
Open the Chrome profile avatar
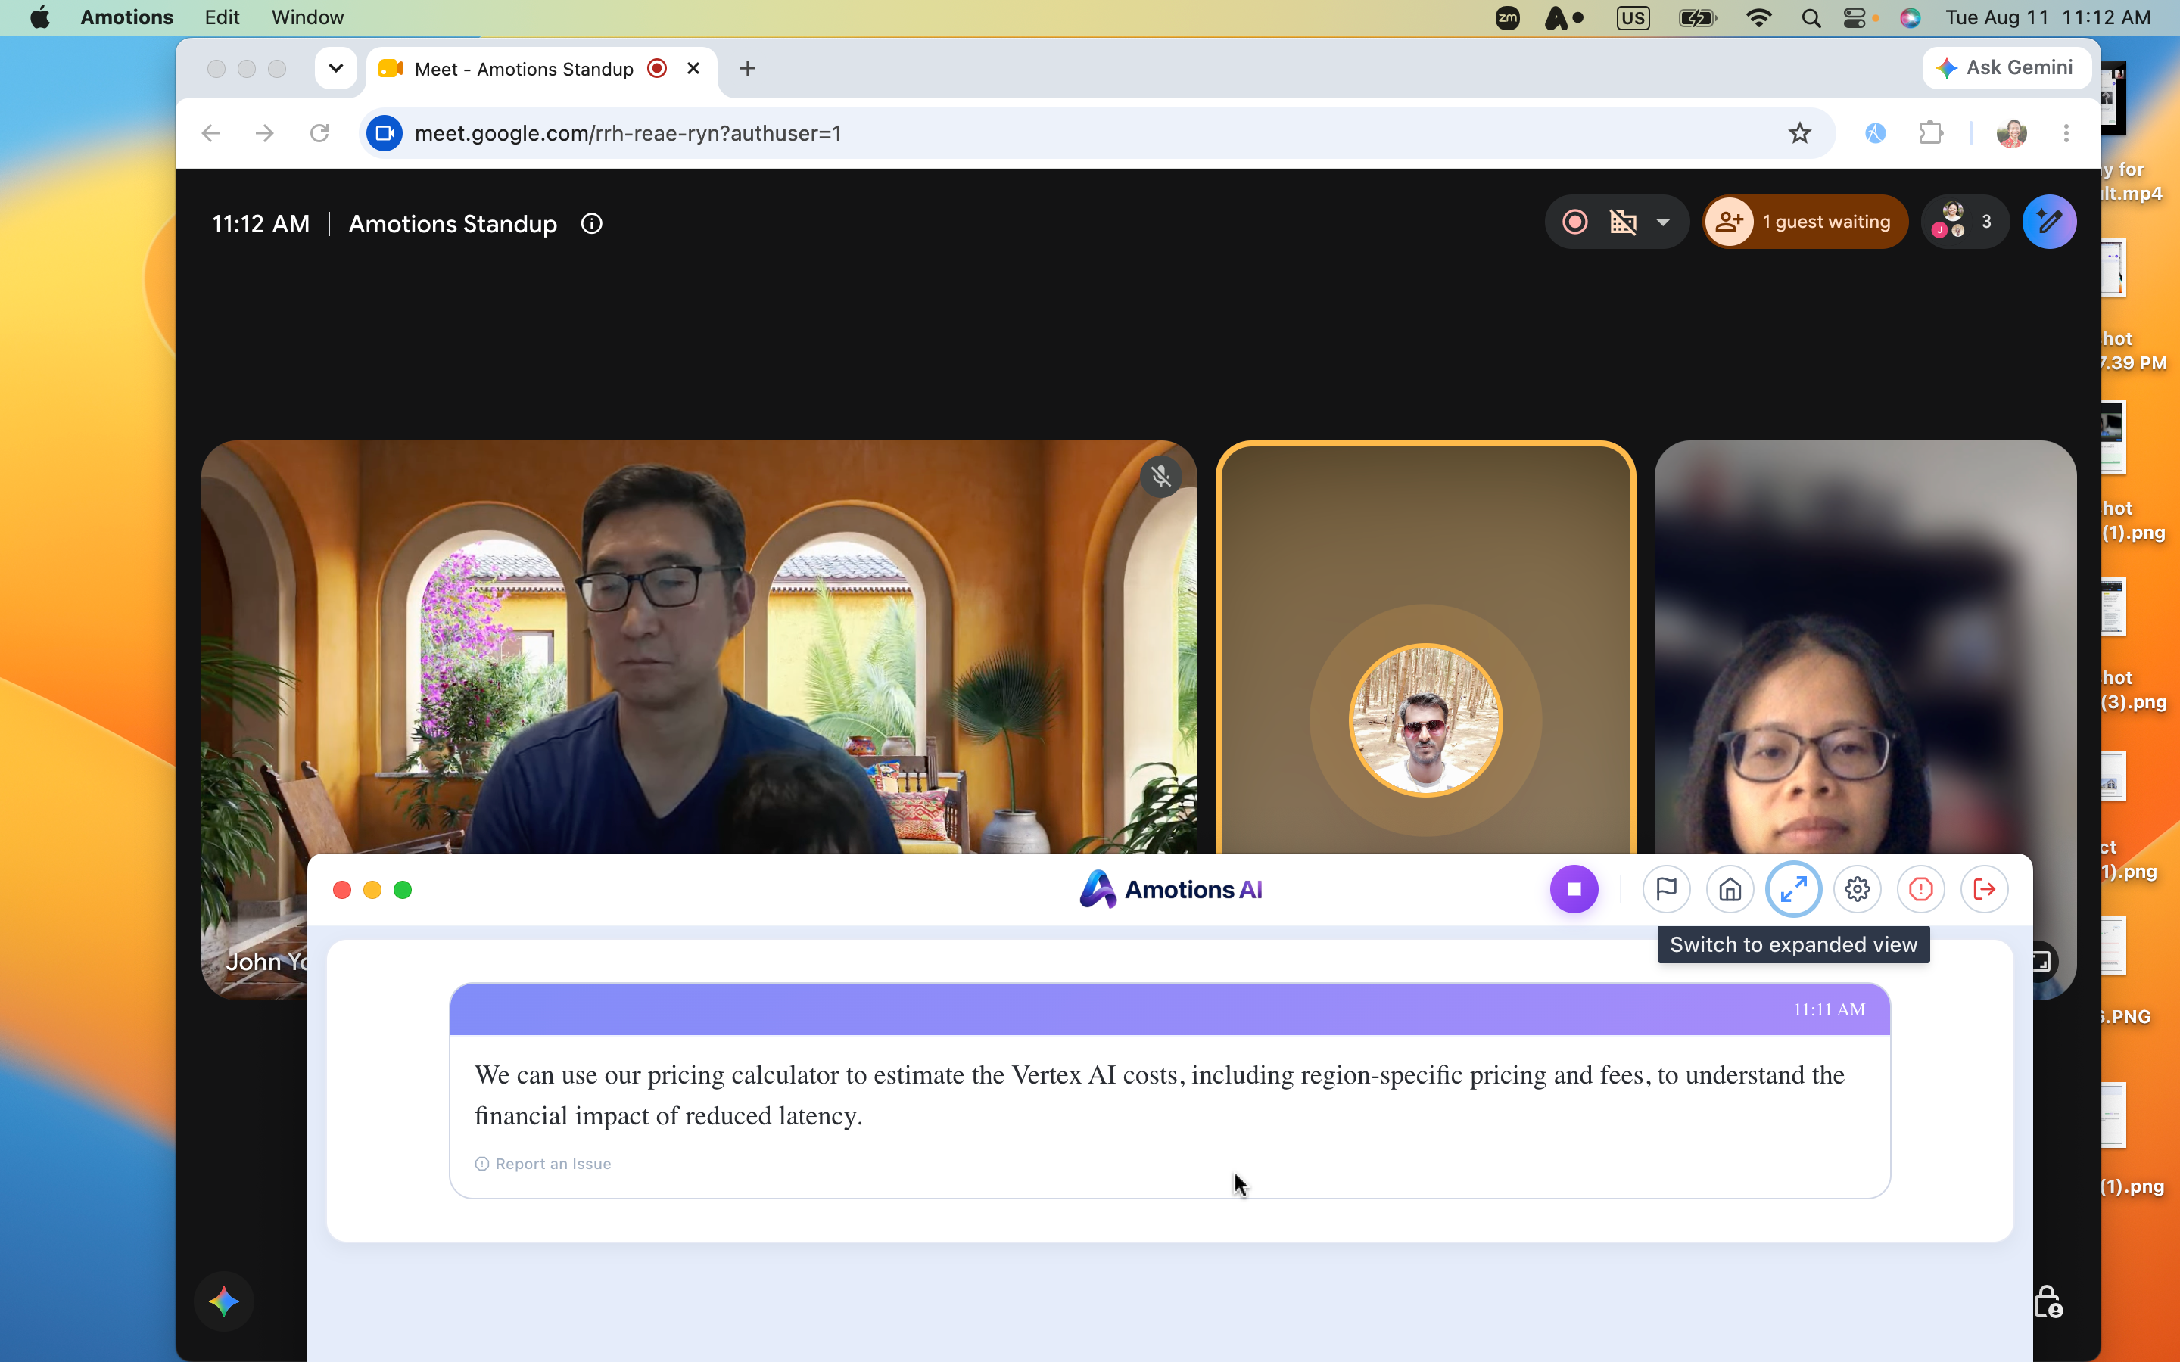2011,133
